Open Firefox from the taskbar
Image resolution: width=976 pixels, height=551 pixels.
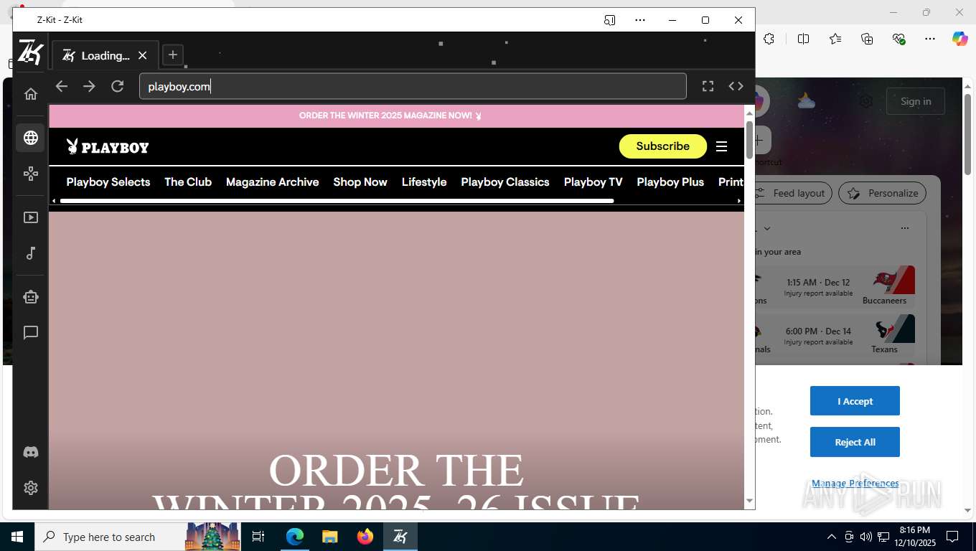(x=365, y=537)
